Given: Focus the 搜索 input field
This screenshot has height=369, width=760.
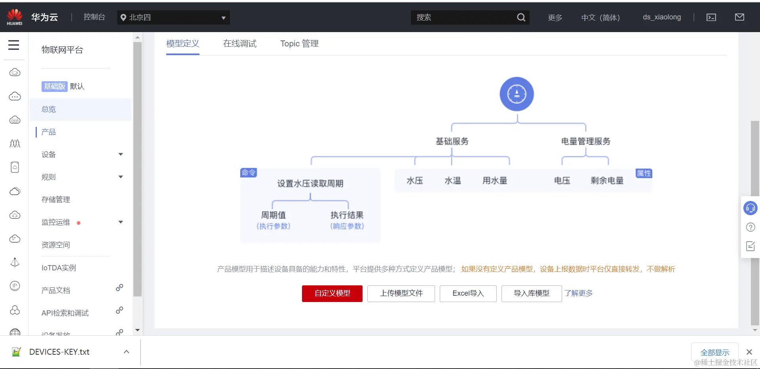Looking at the screenshot, I should pyautogui.click(x=463, y=17).
